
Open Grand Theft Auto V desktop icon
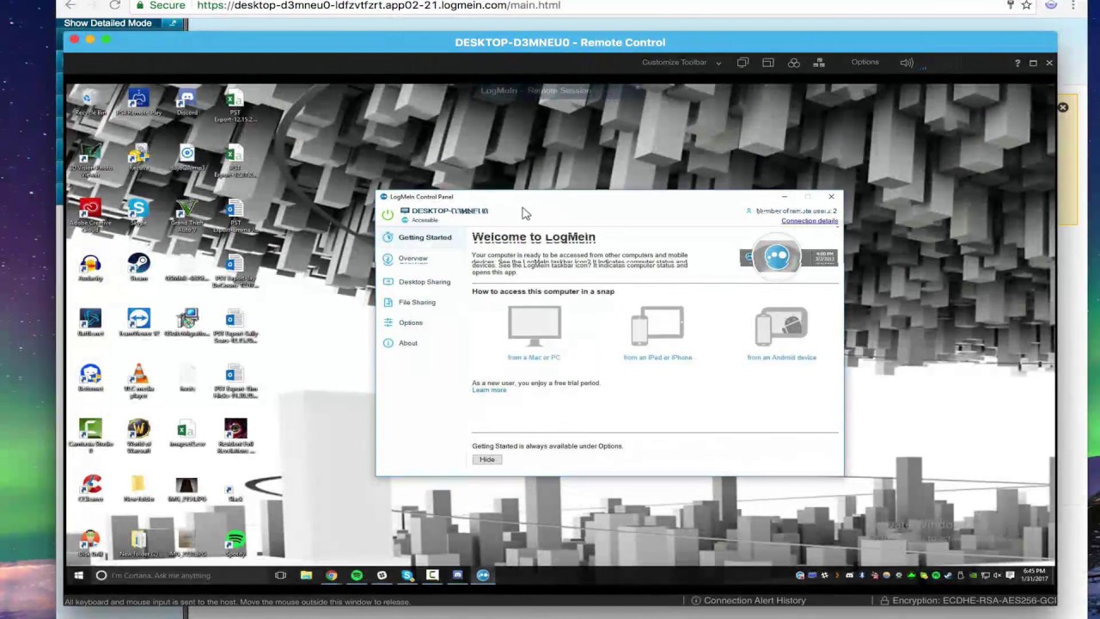tap(186, 215)
